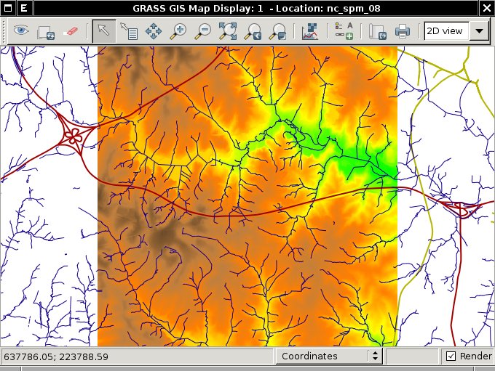Click the Re-render map icon
The height and width of the screenshot is (371, 495).
coord(46,31)
